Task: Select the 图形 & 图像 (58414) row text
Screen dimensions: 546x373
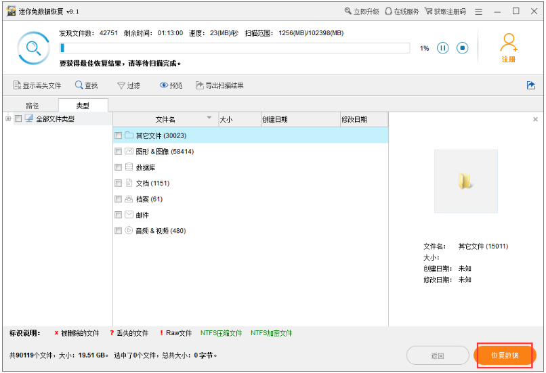Action: [x=165, y=152]
